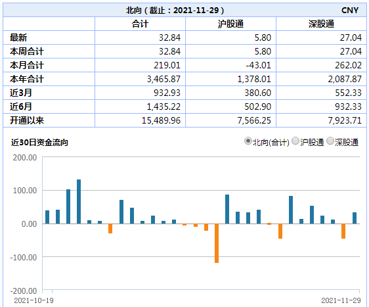Click the 沪股通 column header

[x=230, y=24]
